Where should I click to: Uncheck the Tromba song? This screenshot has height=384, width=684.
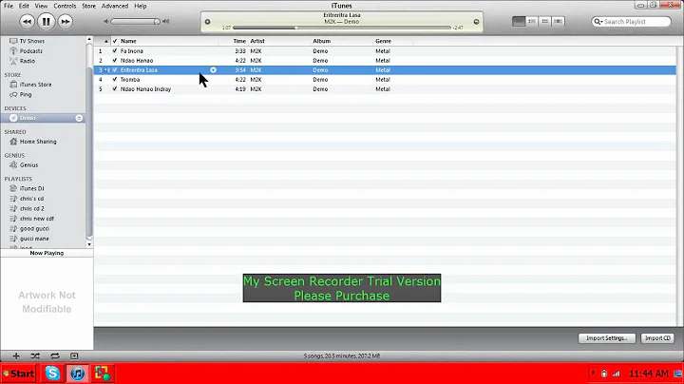click(115, 80)
